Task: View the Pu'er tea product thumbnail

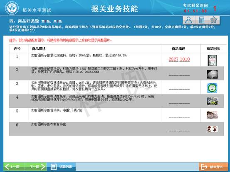Action: [x=212, y=115]
